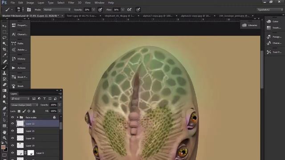Open the Filter menu
Viewport: 285px width, 160px height.
[x=71, y=3]
